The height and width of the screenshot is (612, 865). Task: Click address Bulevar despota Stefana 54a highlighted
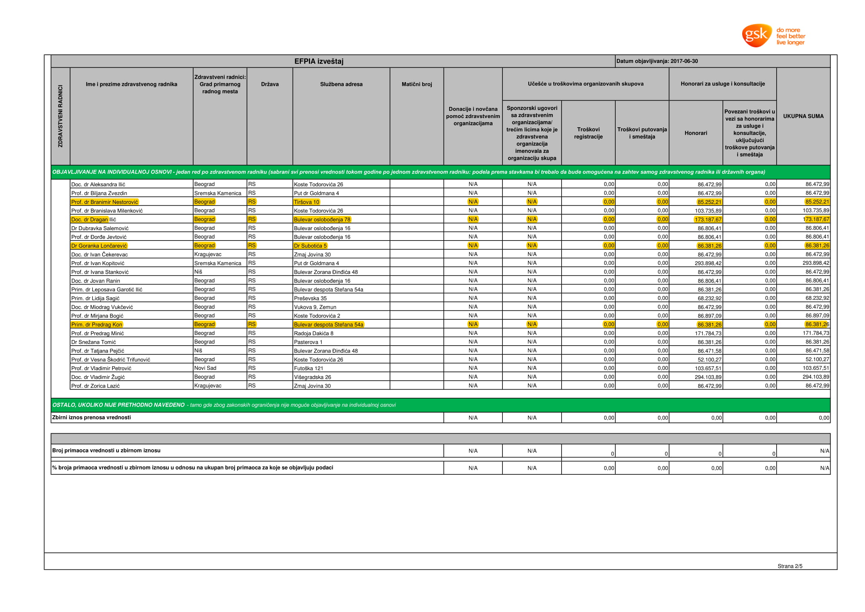[x=329, y=325]
